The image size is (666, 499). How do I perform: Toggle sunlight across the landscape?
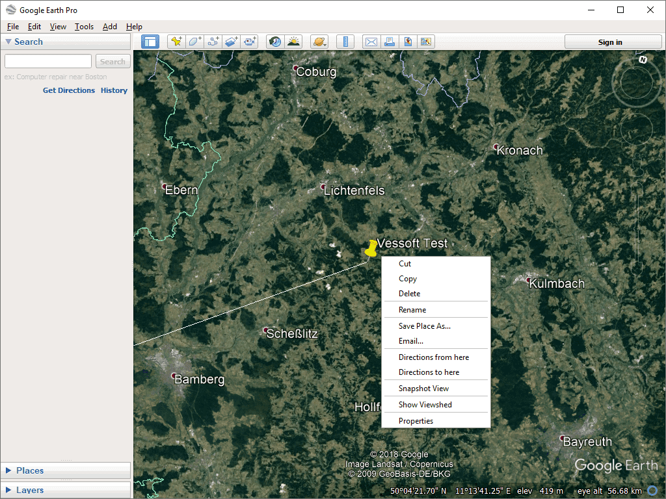[x=293, y=42]
